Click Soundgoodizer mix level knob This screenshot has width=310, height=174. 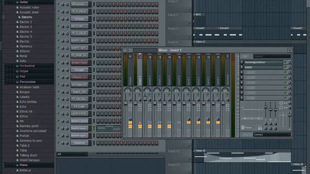coord(290,62)
